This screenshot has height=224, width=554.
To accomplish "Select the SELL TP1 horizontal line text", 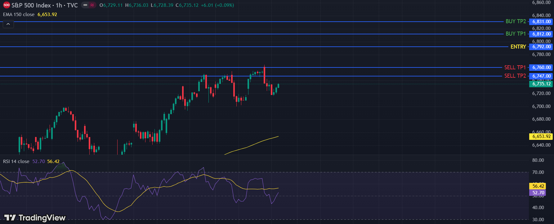I will coord(515,67).
